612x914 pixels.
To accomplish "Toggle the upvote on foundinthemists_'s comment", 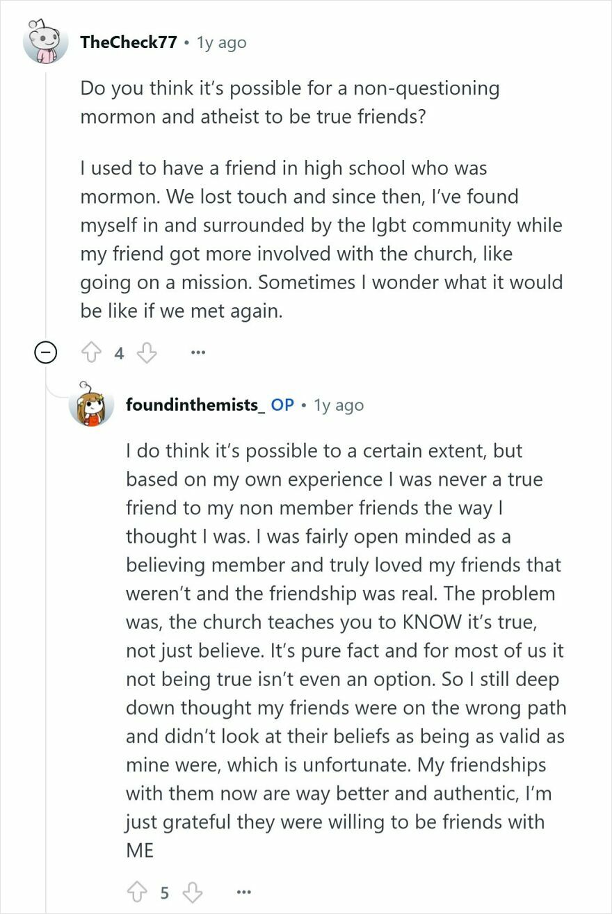I will 137,890.
